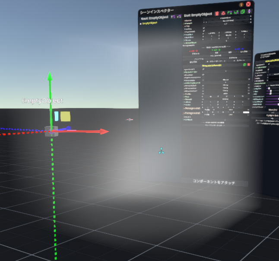
Task: Click the Background property label
Action: tap(193, 108)
